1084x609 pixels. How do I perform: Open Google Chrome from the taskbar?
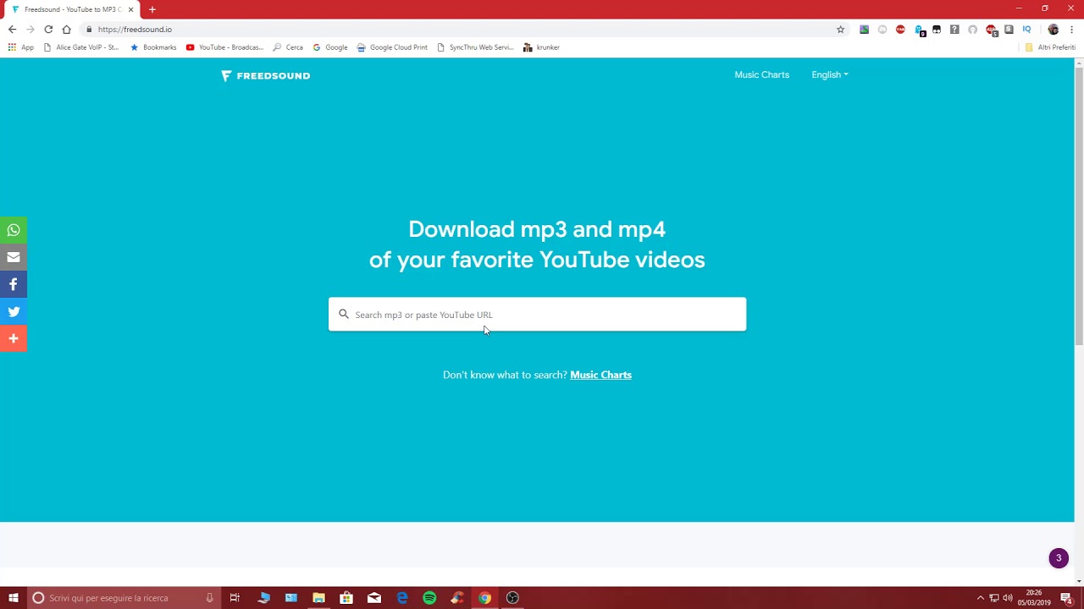coord(484,598)
